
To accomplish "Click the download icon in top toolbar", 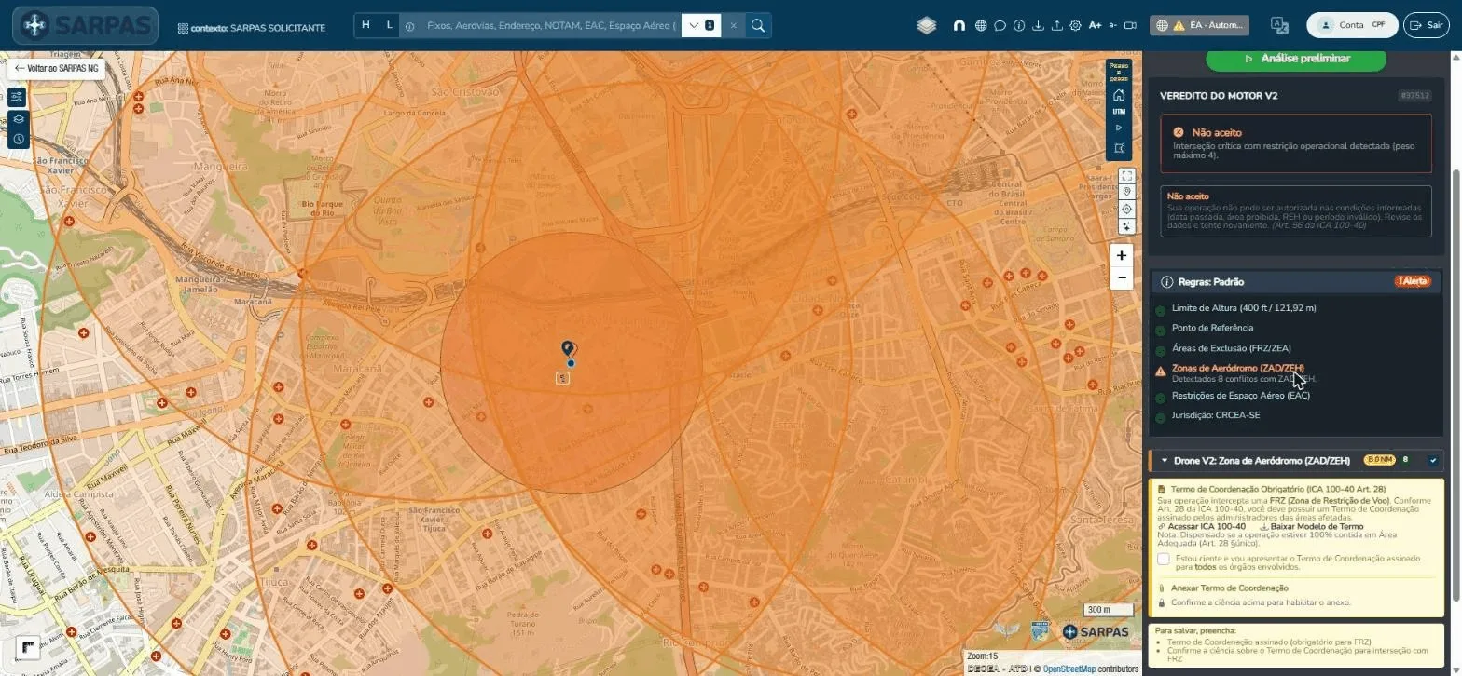I will (1038, 26).
